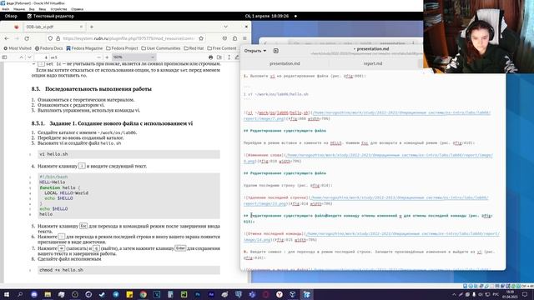Open Photoshop from the taskbar

click(x=198, y=294)
